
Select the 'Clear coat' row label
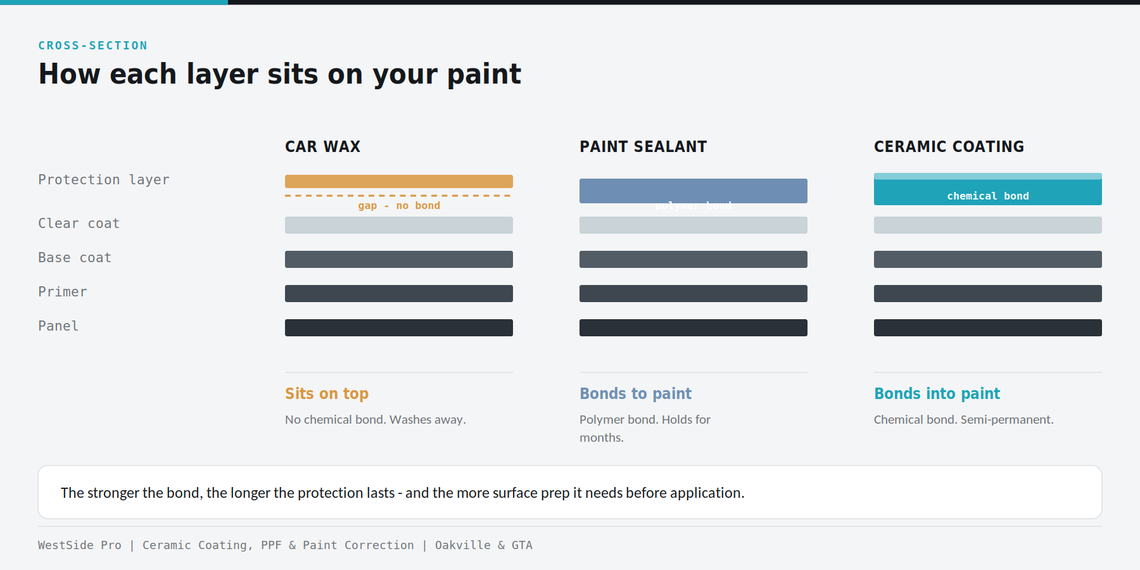point(79,224)
